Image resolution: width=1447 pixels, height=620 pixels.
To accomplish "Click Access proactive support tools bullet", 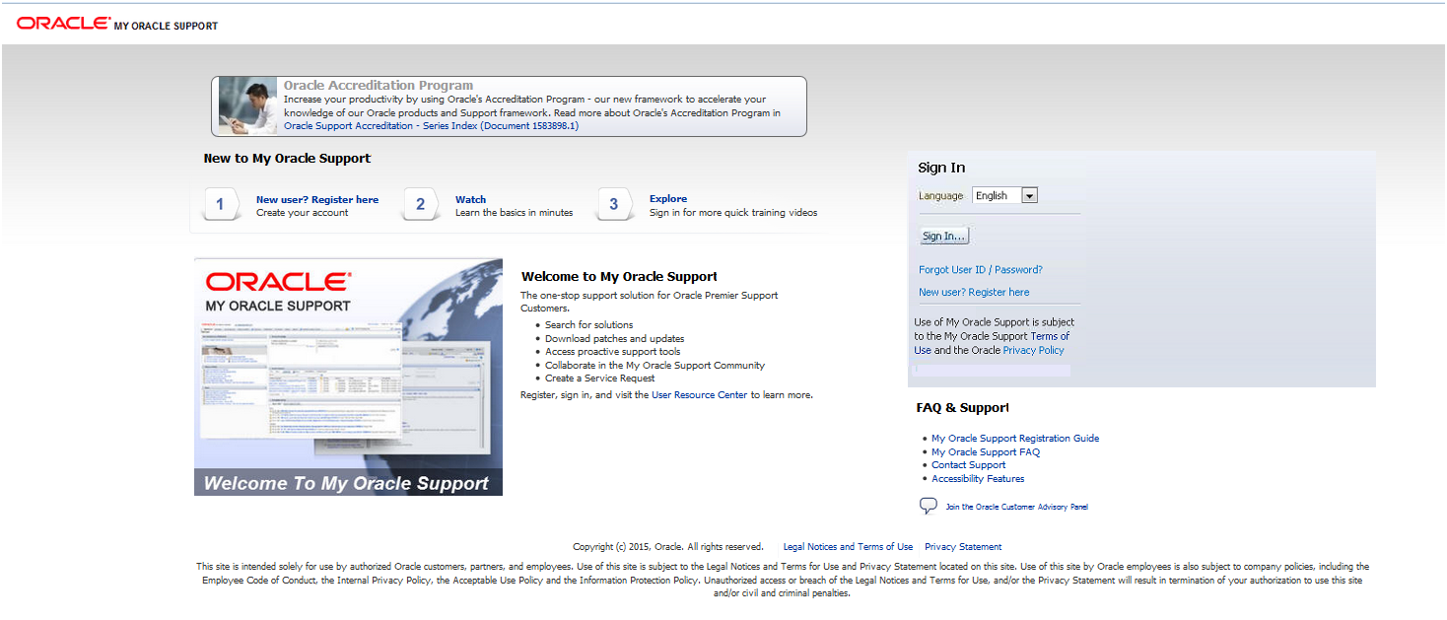I will click(613, 351).
